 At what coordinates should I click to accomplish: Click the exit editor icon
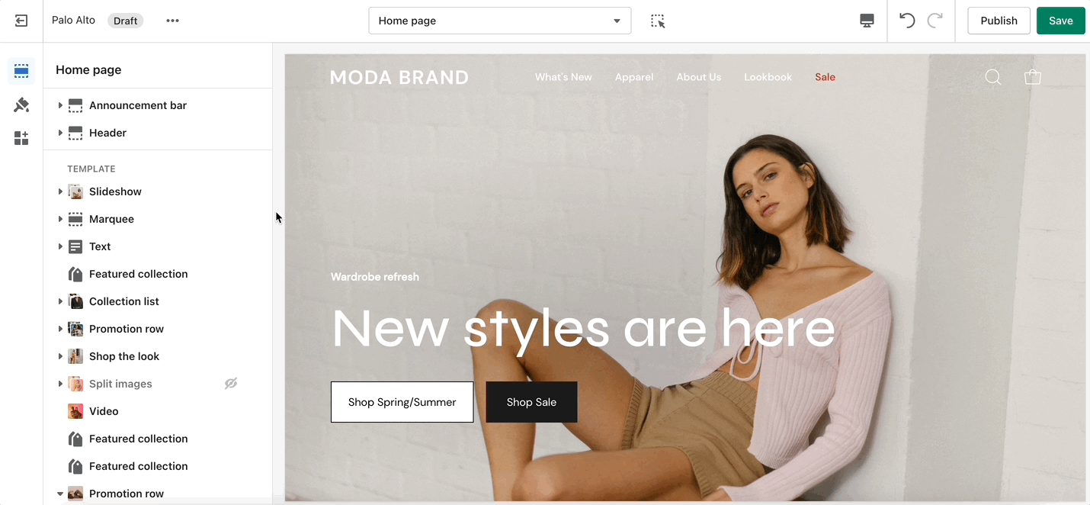21,21
